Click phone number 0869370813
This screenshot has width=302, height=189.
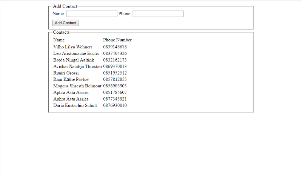tap(115, 67)
